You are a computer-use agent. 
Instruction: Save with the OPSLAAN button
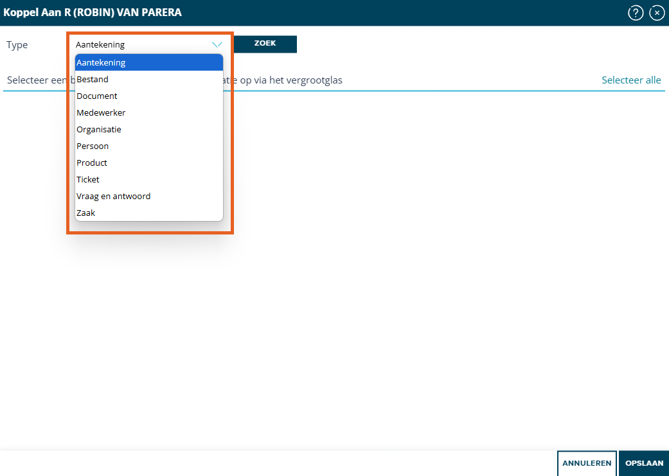coord(644,463)
